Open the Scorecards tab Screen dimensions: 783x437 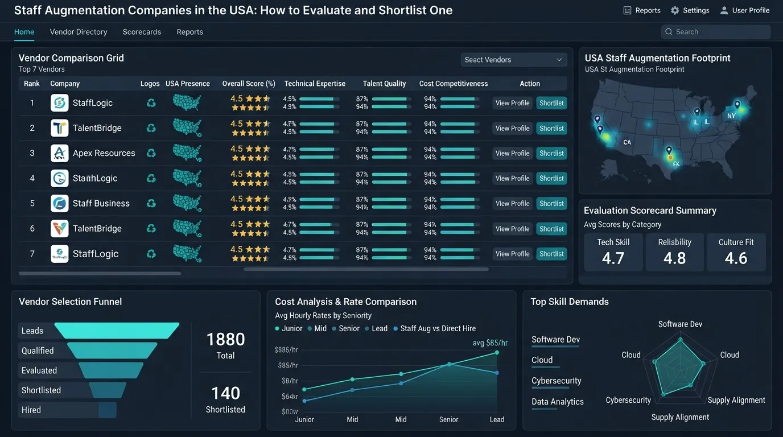click(142, 32)
